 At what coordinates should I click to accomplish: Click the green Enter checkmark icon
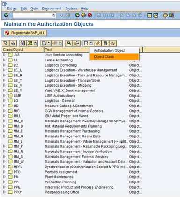coord(6,15)
